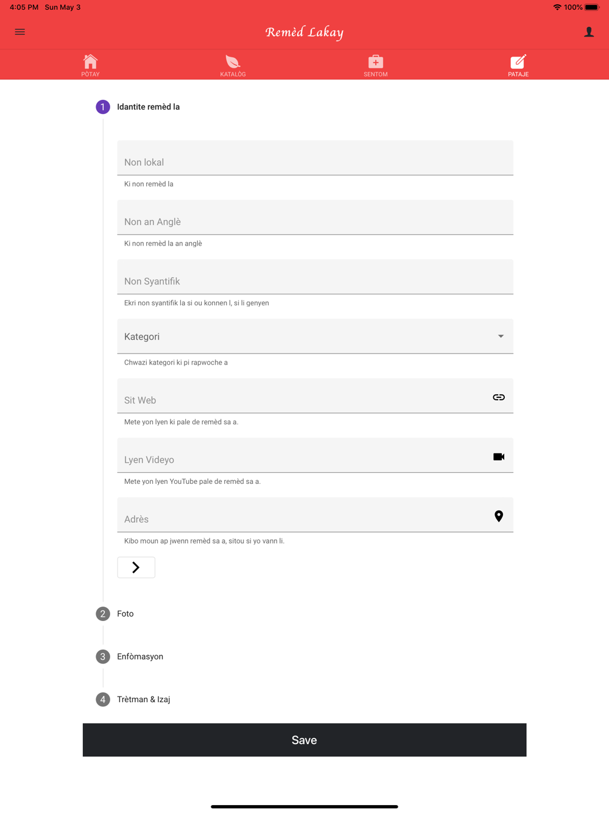Click the link icon in Sit Web
Screen dimensions: 609x813
pos(499,397)
